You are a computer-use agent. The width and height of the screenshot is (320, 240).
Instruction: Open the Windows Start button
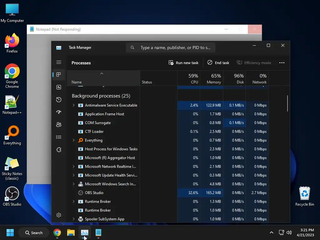(10, 232)
